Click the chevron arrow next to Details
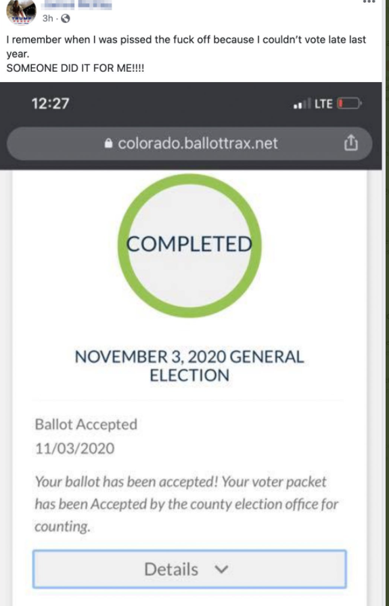 coord(221,569)
